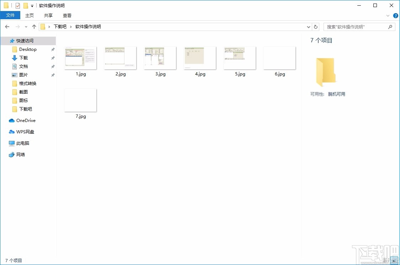Select the 7.jpg thumbnail

click(80, 100)
